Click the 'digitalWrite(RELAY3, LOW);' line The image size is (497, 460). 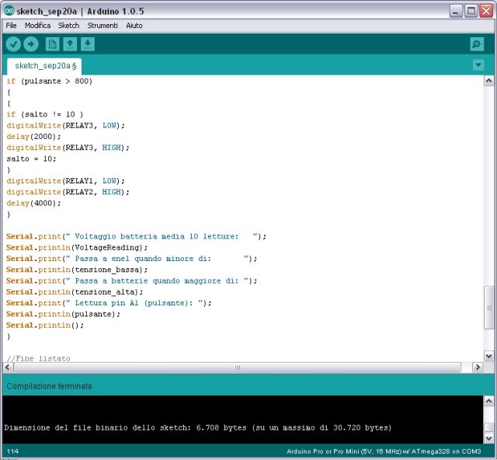pos(65,126)
